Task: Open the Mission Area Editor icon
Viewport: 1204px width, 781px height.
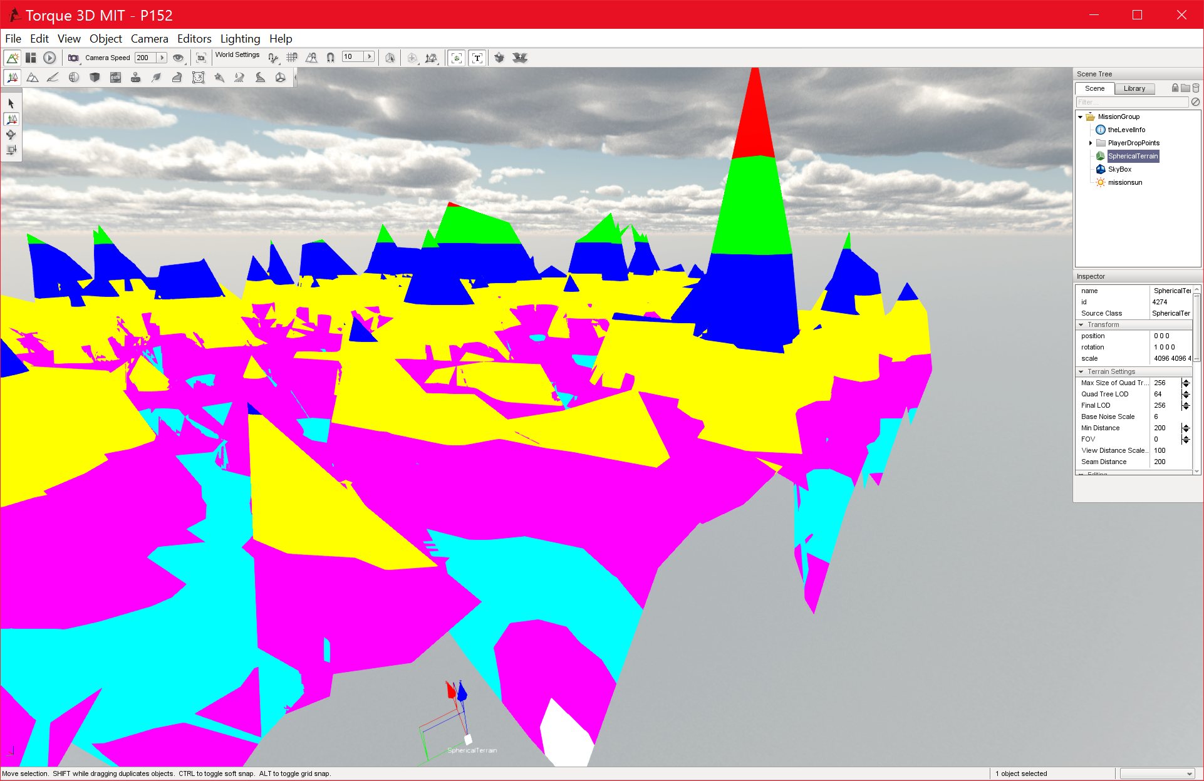Action: click(x=198, y=78)
